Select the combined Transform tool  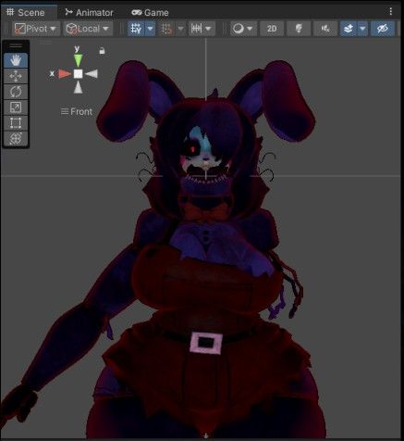[x=16, y=138]
